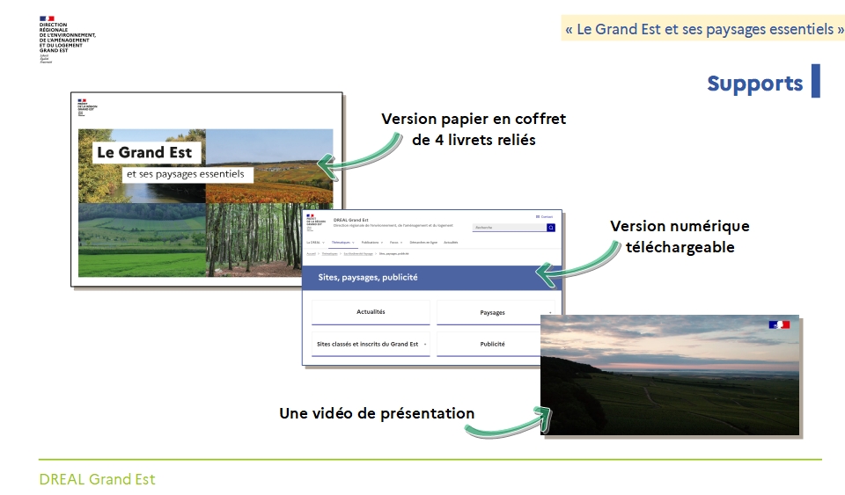Click the blue search magnifier button
The image size is (845, 495).
coord(551,227)
